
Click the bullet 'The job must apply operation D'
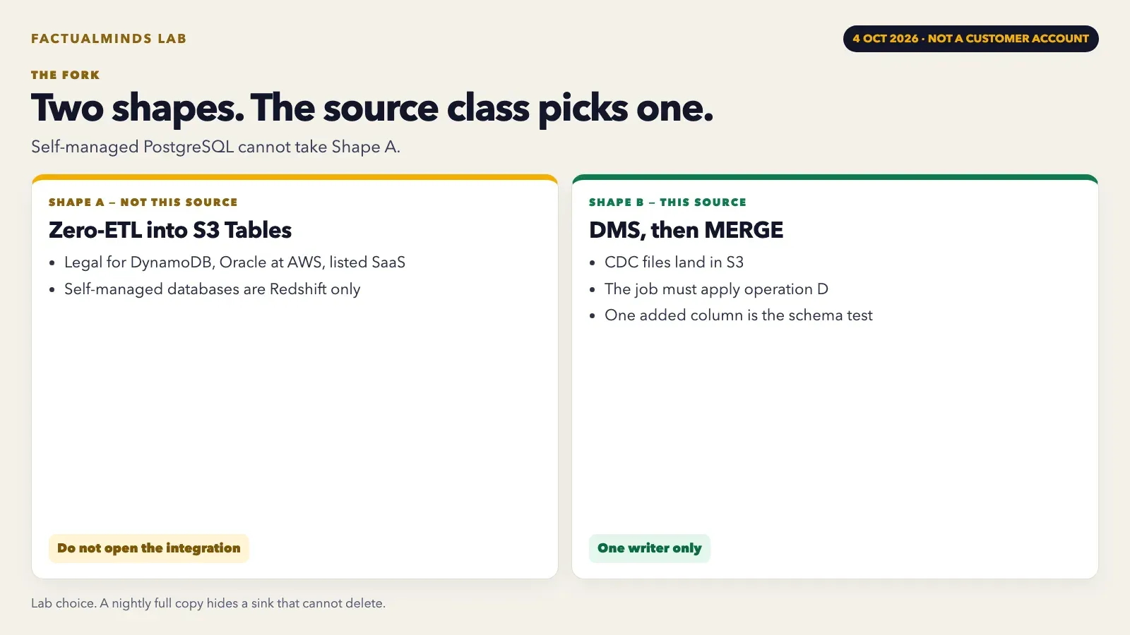click(716, 289)
